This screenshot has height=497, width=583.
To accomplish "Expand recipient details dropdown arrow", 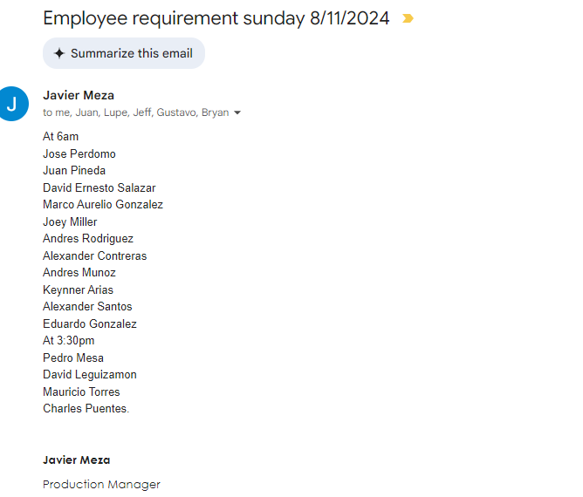I will click(x=237, y=113).
